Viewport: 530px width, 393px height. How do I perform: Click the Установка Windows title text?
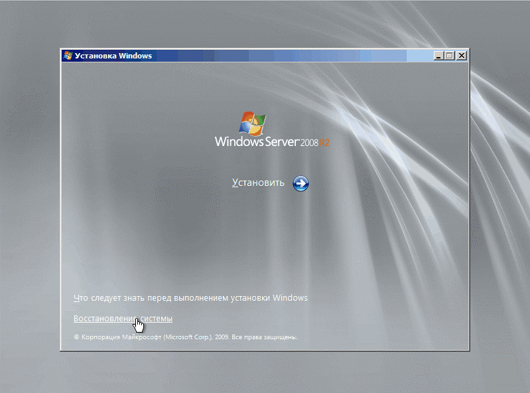[113, 56]
